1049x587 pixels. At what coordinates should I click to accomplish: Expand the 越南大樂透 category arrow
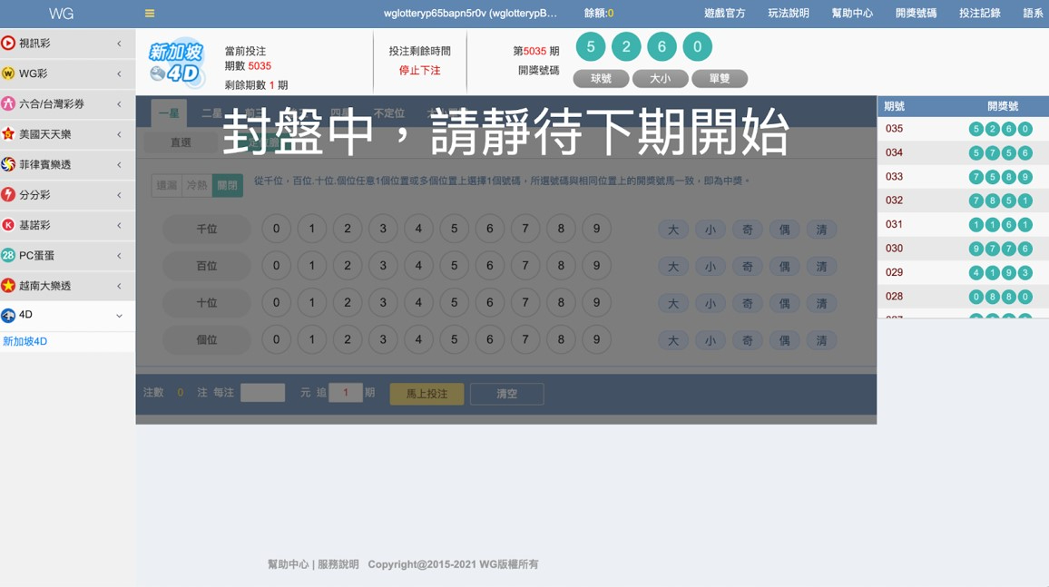pyautogui.click(x=119, y=286)
